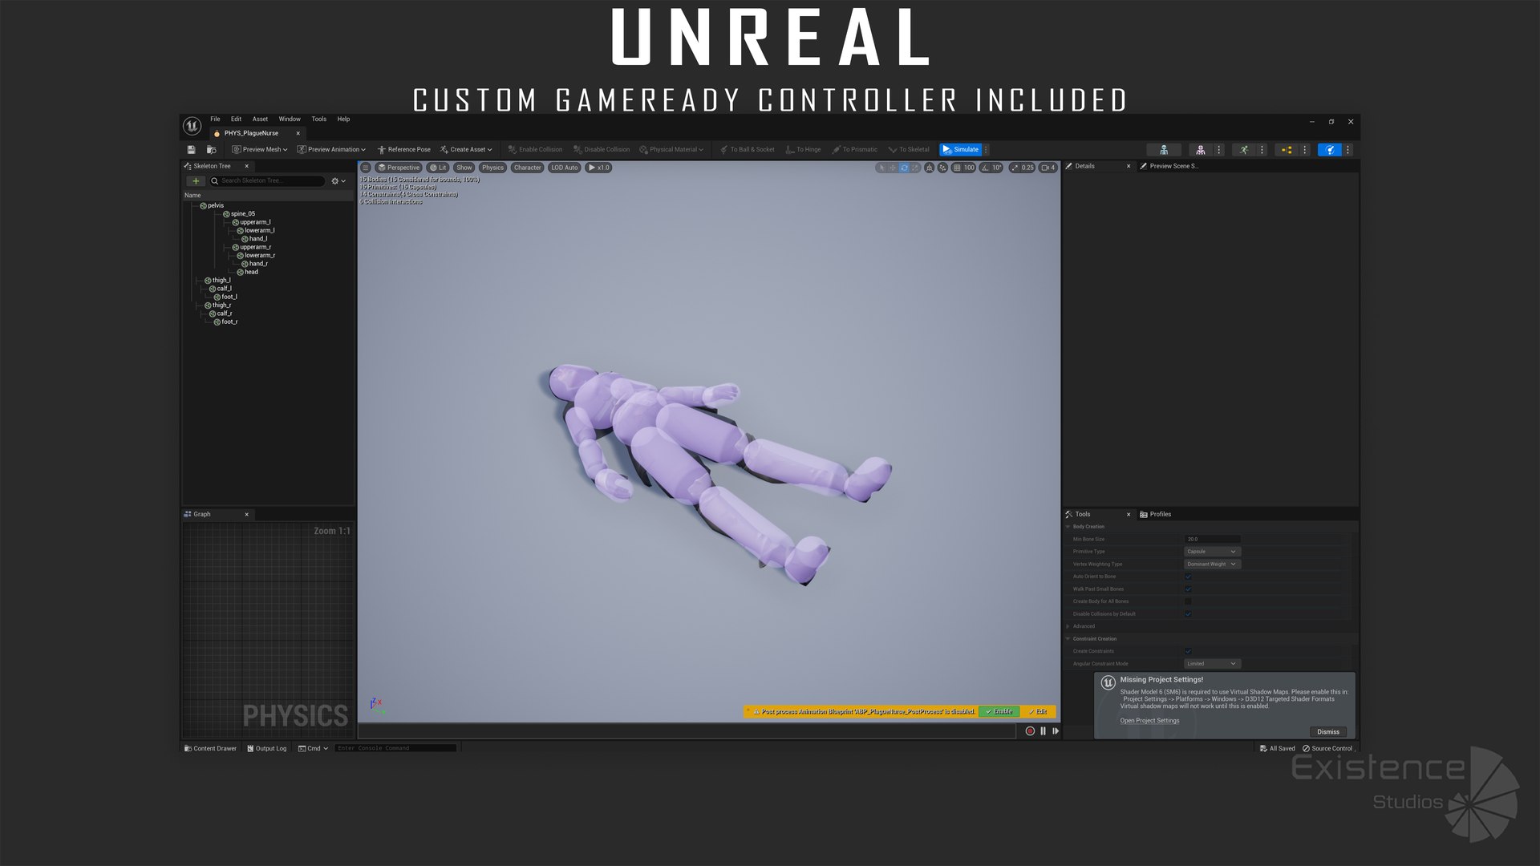This screenshot has width=1540, height=866.
Task: Click the surface snapping icon in viewport toolbar
Action: tap(943, 168)
